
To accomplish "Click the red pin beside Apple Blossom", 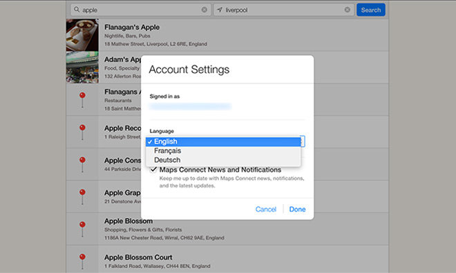I will (82, 229).
